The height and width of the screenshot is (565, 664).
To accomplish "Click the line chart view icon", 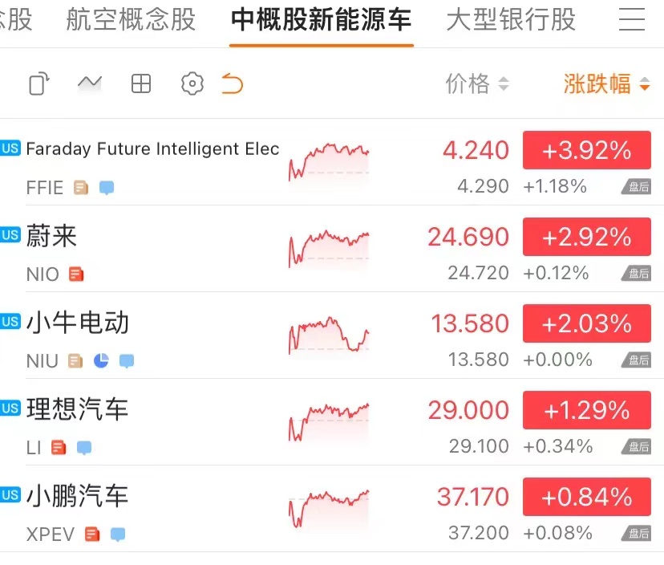I will [90, 83].
